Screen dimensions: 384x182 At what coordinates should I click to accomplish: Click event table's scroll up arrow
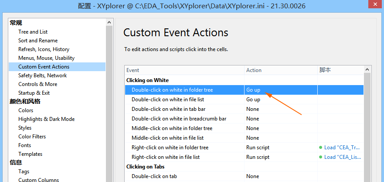368,70
